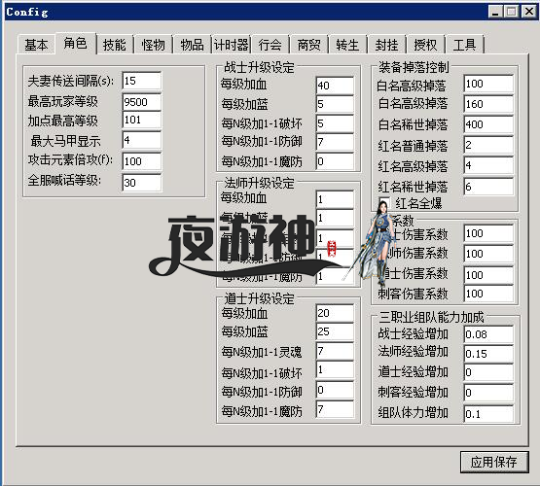
Task: Select the 角色 tab
Action: tap(76, 44)
